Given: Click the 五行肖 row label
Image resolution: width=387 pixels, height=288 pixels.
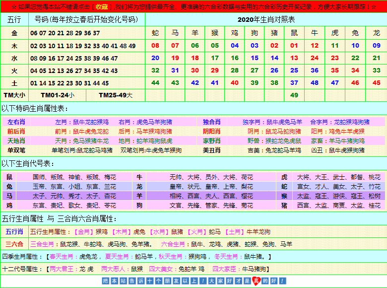Looking at the screenshot, I should (14, 232).
